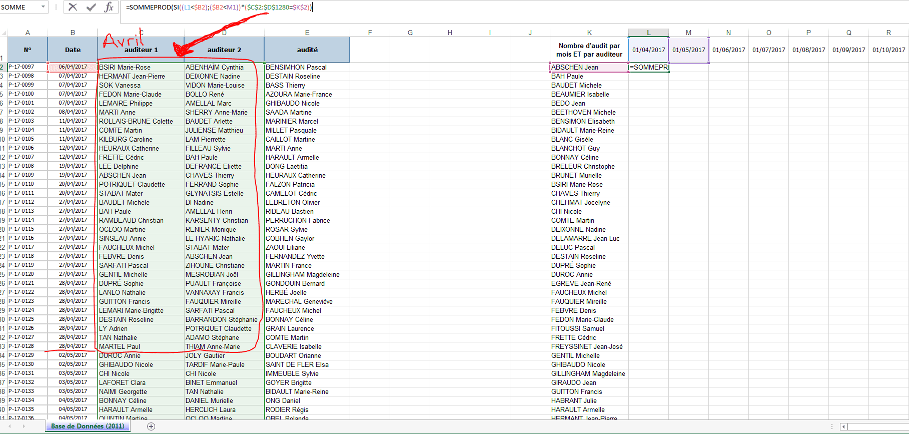Expand the SOMME Name Box dropdown
909x434 pixels.
coord(43,7)
